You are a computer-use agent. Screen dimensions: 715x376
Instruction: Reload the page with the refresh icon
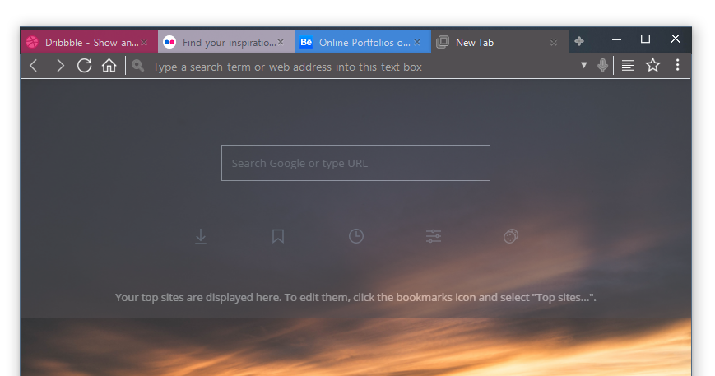(85, 66)
